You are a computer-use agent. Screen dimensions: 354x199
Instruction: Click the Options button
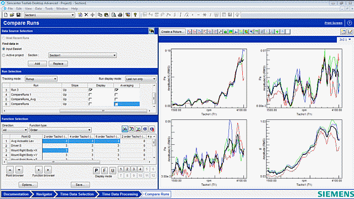[x=28, y=185]
